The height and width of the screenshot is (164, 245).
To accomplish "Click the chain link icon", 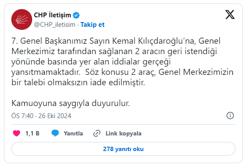I will click(x=97, y=133).
